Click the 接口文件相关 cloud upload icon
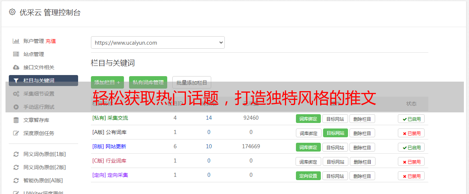This screenshot has height=194, width=469. pyautogui.click(x=16, y=67)
